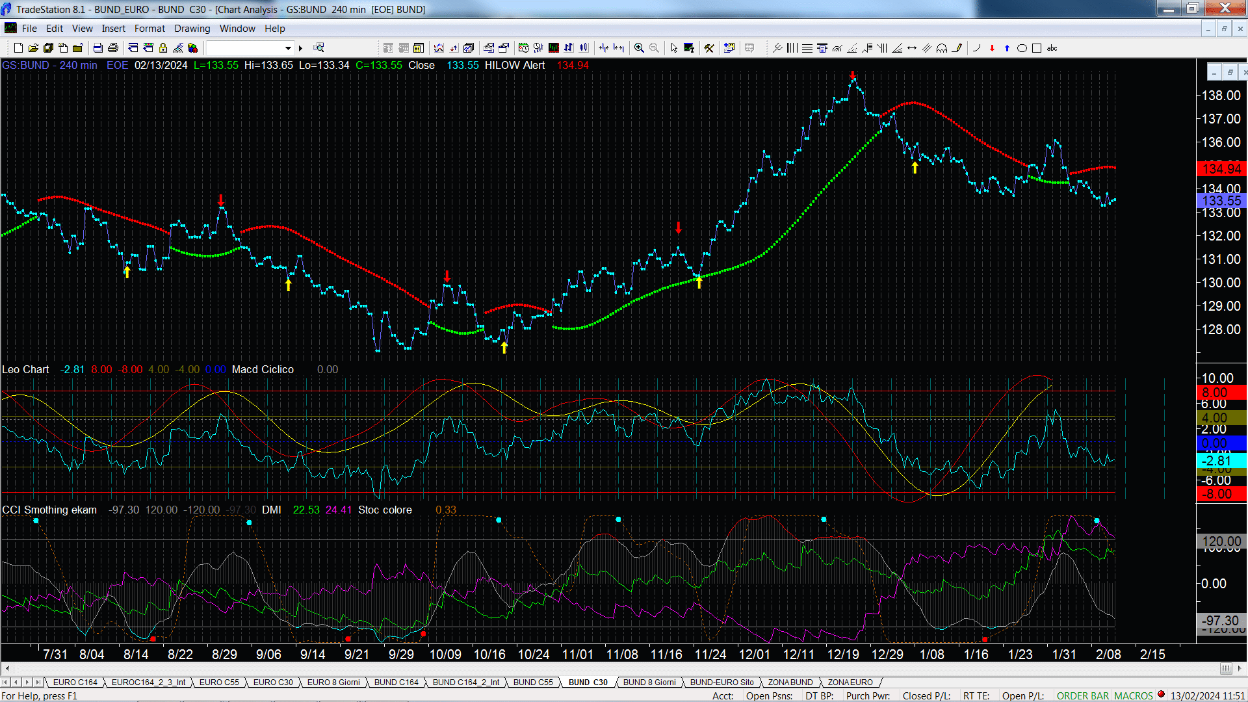Select the pointer arrow tool
The width and height of the screenshot is (1248, 702).
pos(674,47)
